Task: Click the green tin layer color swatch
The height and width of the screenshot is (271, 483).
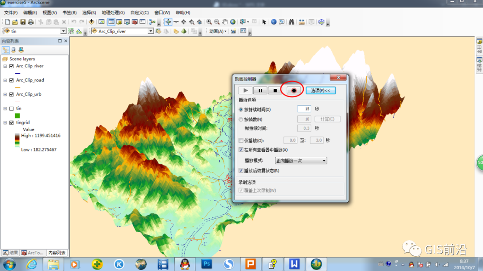Action: pyautogui.click(x=17, y=116)
